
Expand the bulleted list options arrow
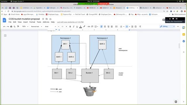[x=129, y=27]
